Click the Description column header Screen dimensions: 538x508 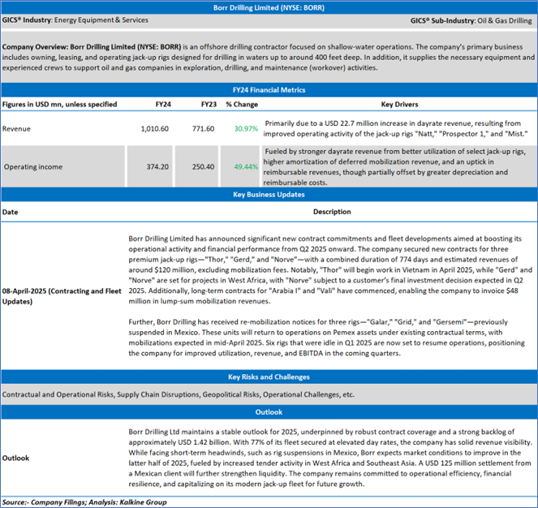(x=332, y=212)
